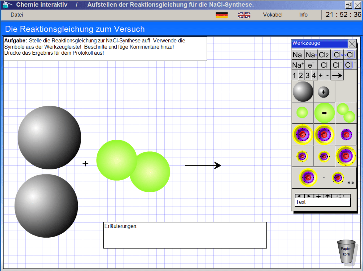This screenshot has height=271, width=363.
Task: Pick the small positive sodium ion sphere
Action: [323, 92]
